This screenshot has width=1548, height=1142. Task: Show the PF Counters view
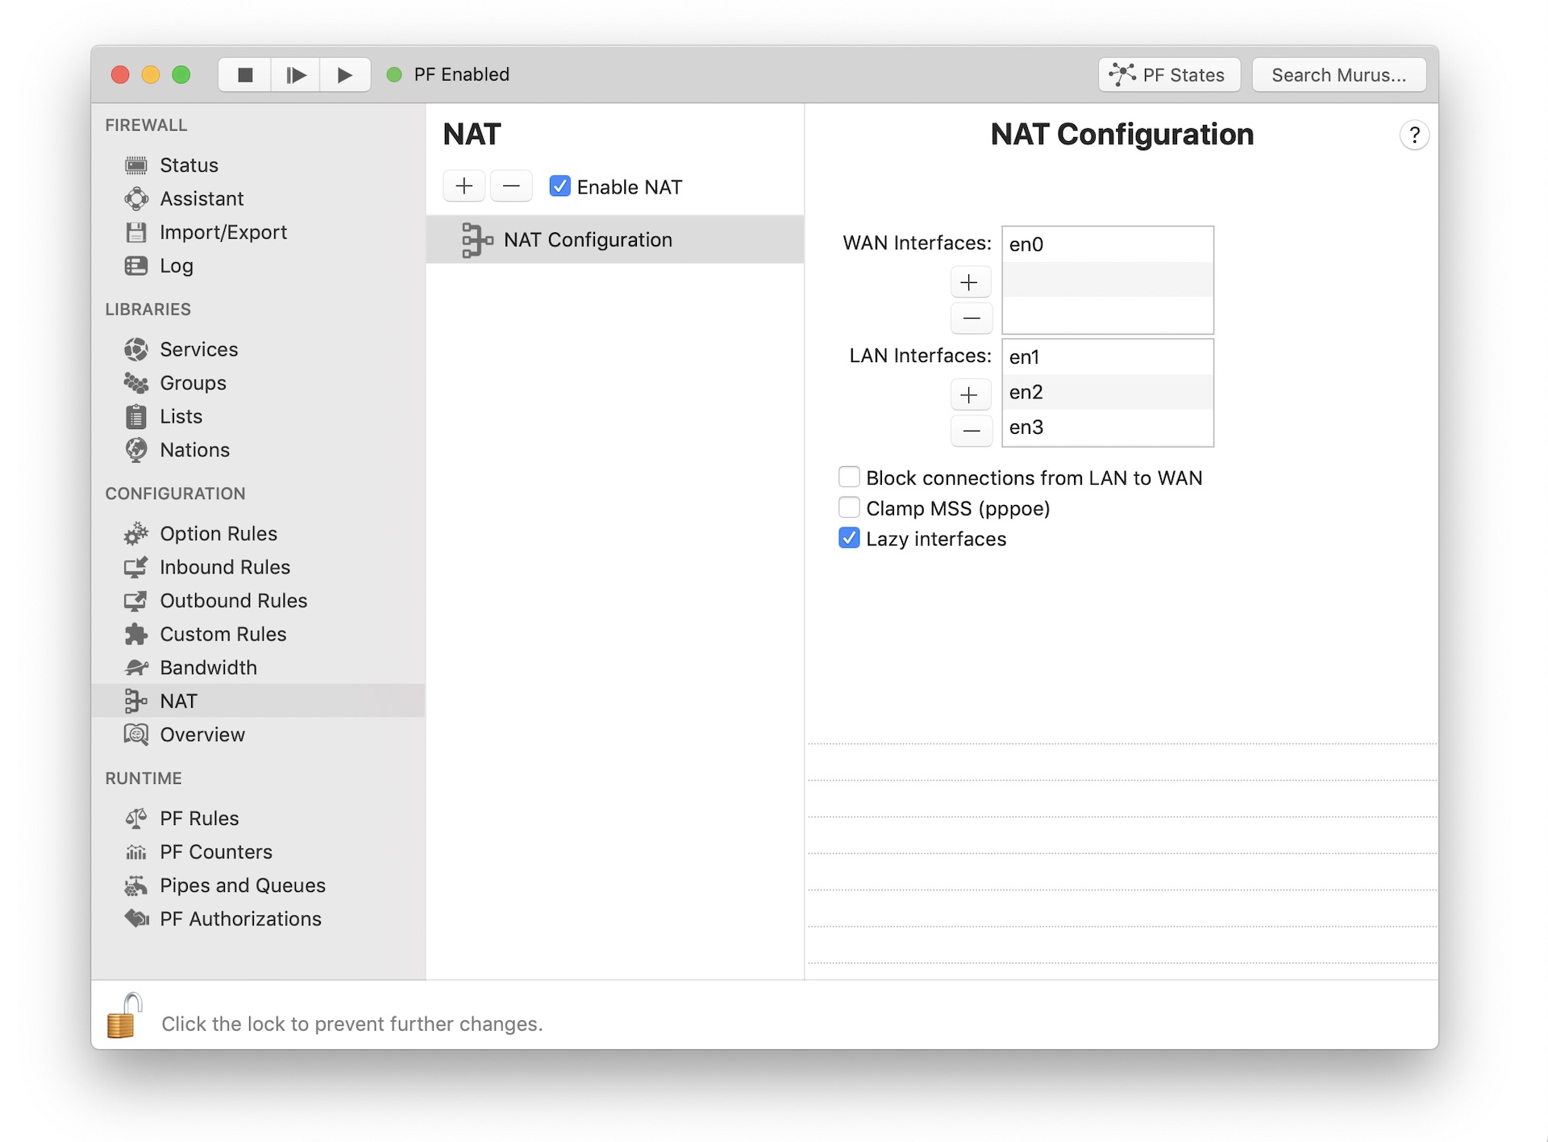click(258, 852)
